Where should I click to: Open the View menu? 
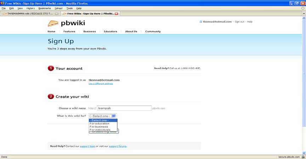pos(20,8)
